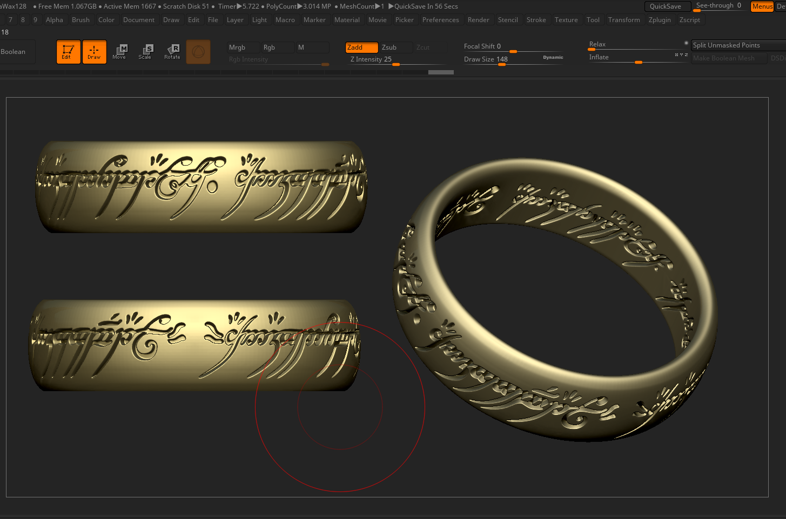Expand the Tool palette menu
786x519 pixels.
pyautogui.click(x=593, y=20)
